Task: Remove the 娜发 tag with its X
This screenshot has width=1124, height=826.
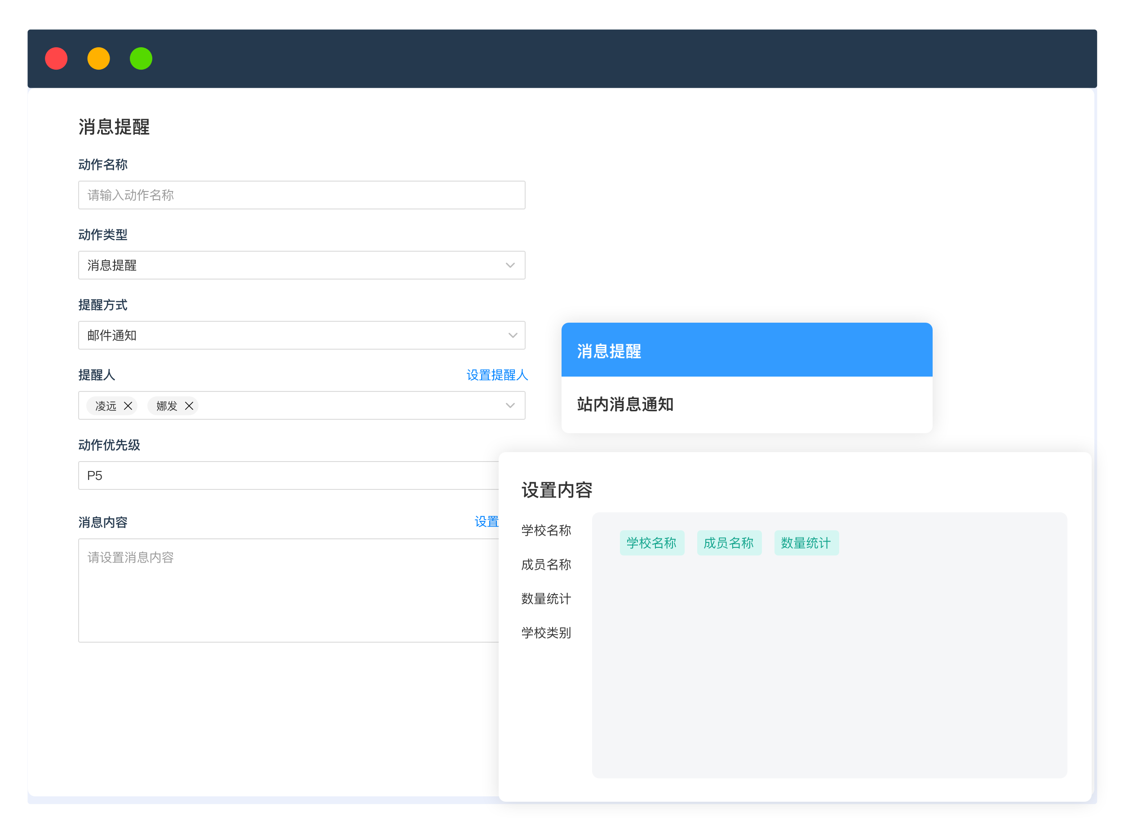Action: coord(189,405)
